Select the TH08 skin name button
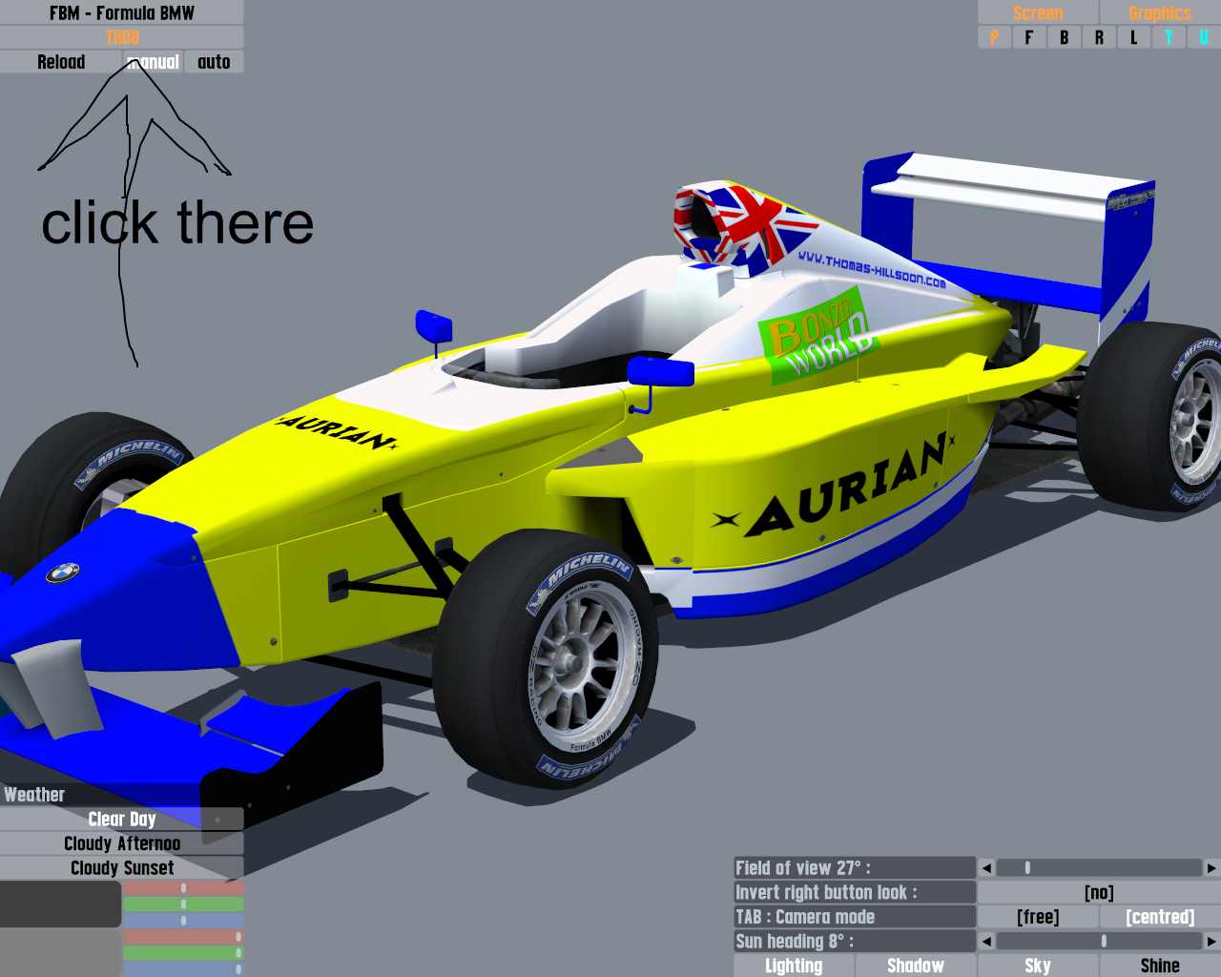The width and height of the screenshot is (1221, 977). coord(121,37)
